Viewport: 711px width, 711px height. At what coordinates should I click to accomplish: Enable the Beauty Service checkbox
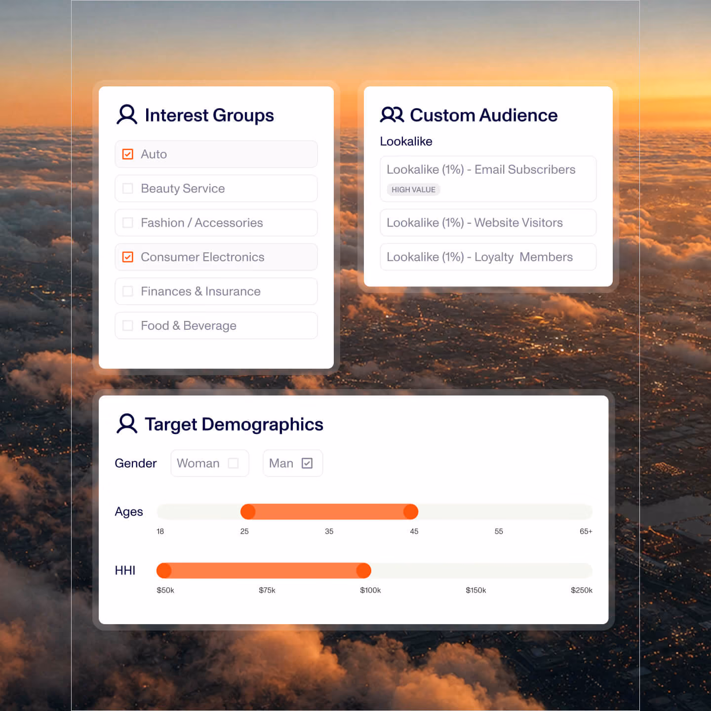click(x=127, y=189)
